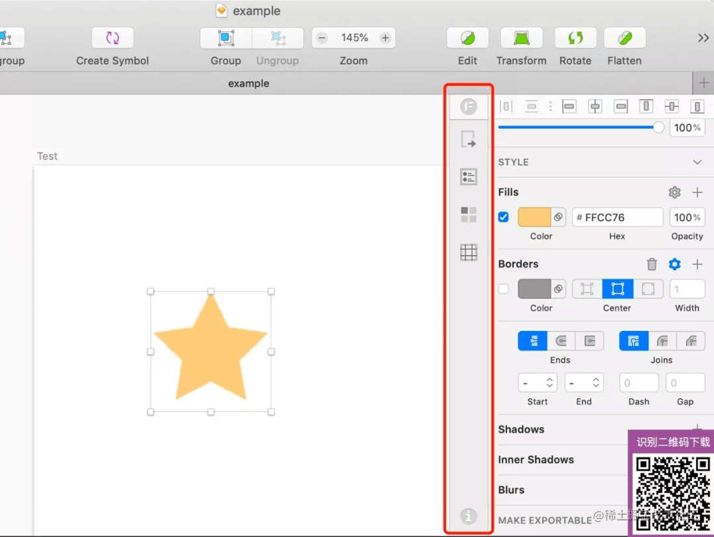Open the table grid plugin icon
714x537 pixels.
click(x=469, y=252)
